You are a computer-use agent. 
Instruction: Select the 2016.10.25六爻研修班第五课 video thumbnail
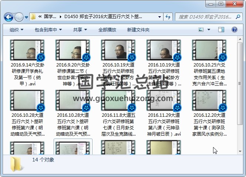[209, 50]
